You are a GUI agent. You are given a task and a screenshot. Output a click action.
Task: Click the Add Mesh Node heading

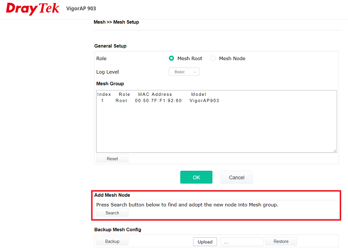click(112, 195)
